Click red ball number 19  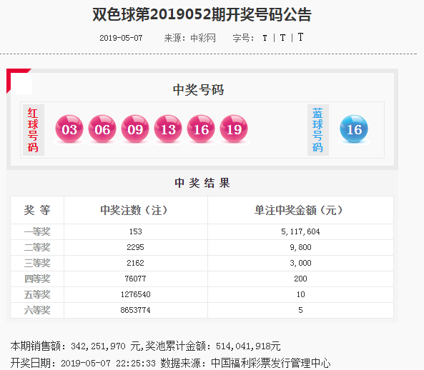(x=234, y=129)
